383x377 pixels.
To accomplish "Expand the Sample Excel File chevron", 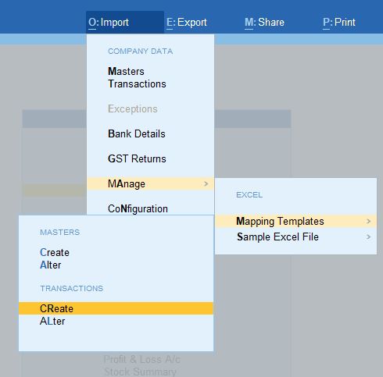I will pos(368,237).
